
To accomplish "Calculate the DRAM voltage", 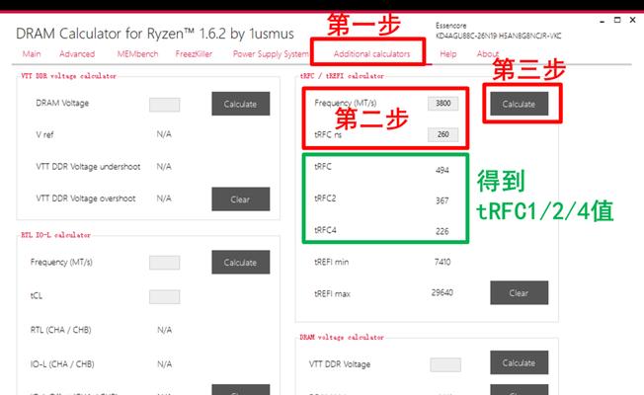I will tap(520, 362).
